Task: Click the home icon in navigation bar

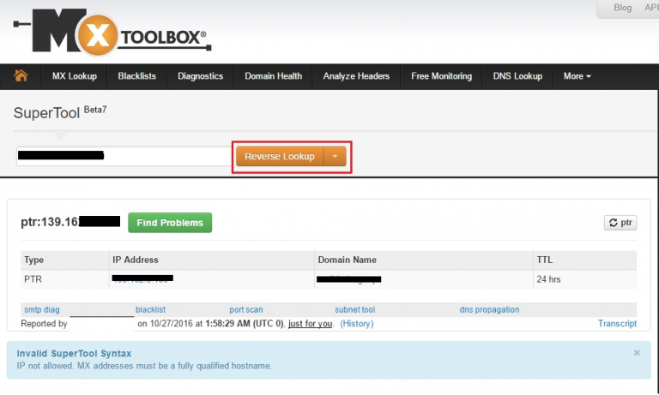Action: [21, 76]
